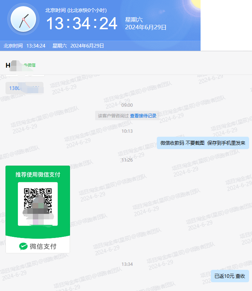The height and width of the screenshot is (291, 252).
Task: Click the sun weather icon in header
Action: pos(196,4)
